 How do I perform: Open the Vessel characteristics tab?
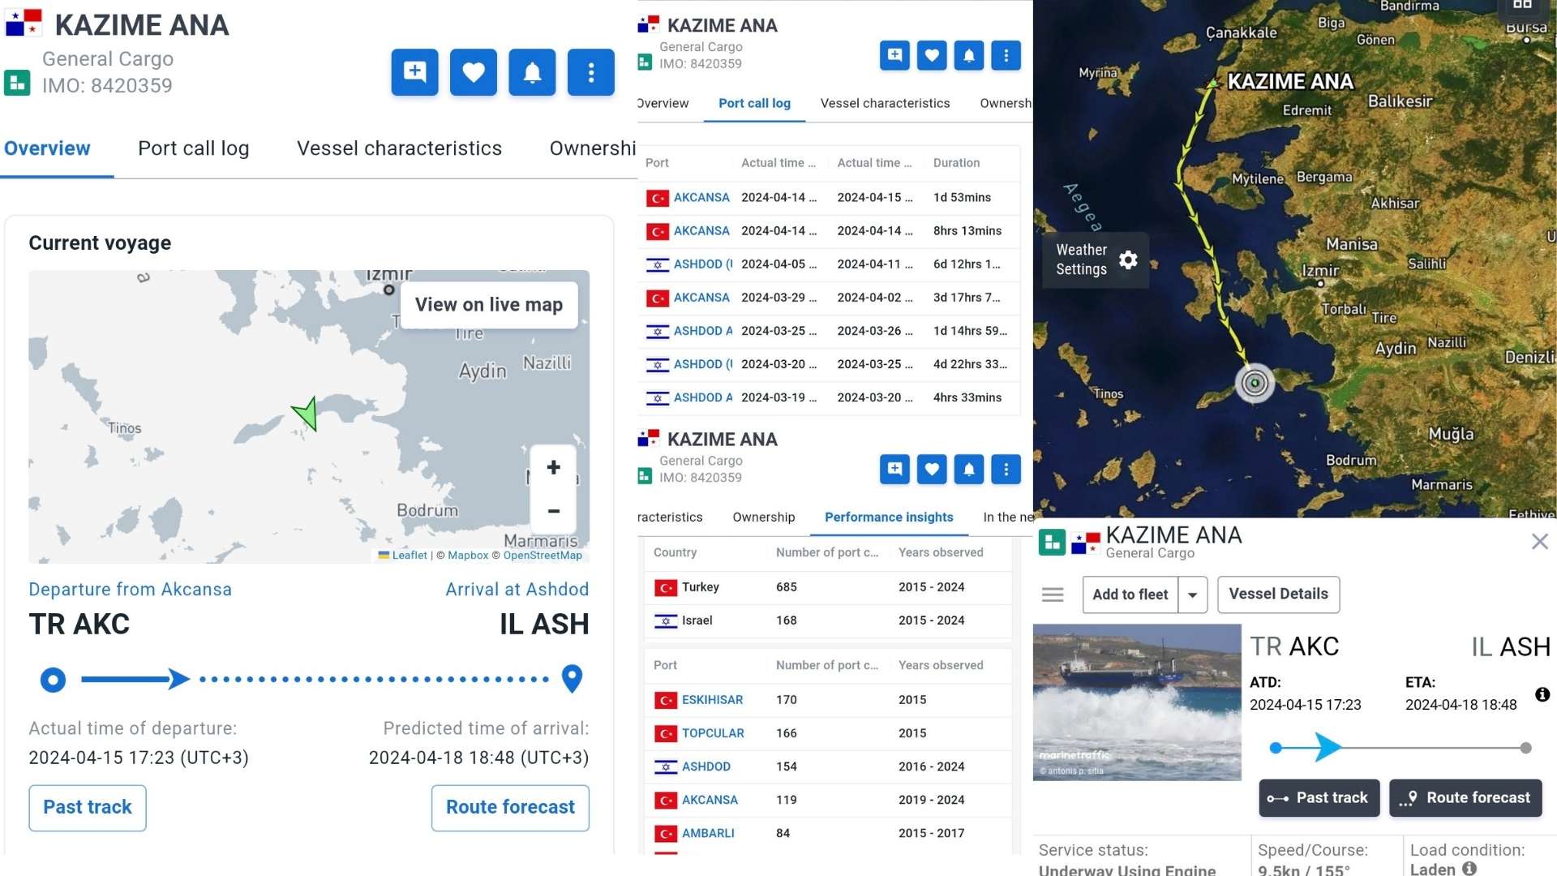[399, 148]
